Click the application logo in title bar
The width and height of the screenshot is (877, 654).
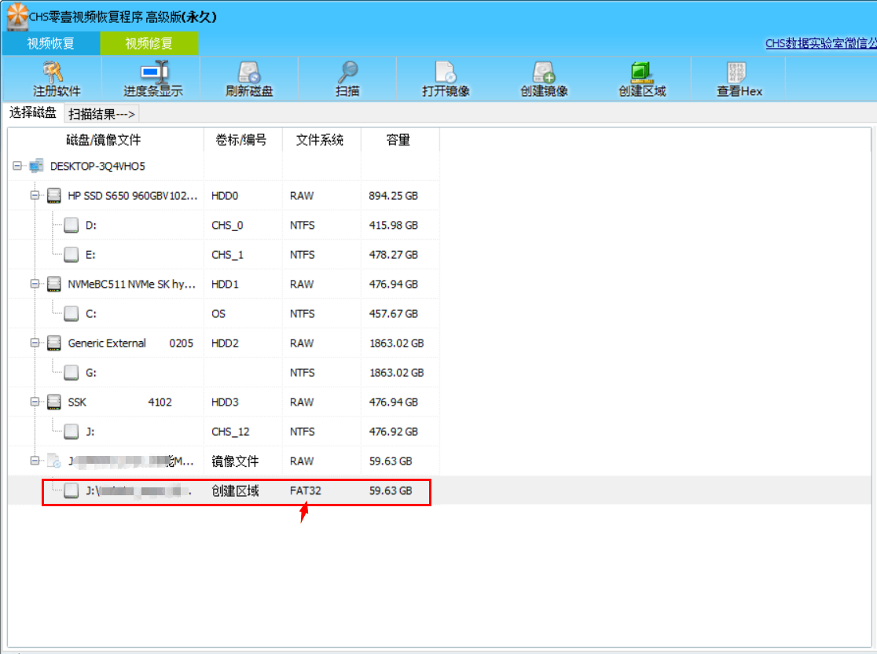click(x=17, y=16)
